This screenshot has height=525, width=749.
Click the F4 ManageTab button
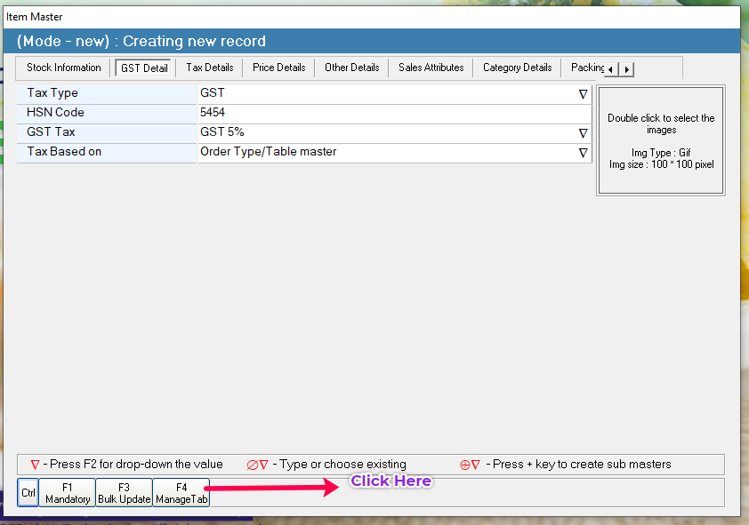(x=181, y=492)
